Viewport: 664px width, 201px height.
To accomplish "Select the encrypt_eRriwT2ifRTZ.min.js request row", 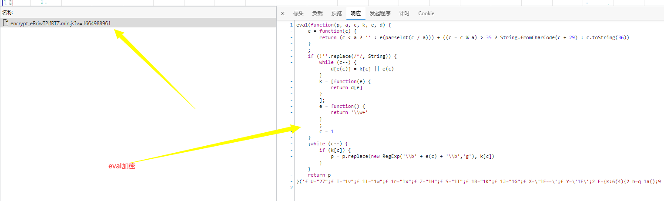I will 138,23.
